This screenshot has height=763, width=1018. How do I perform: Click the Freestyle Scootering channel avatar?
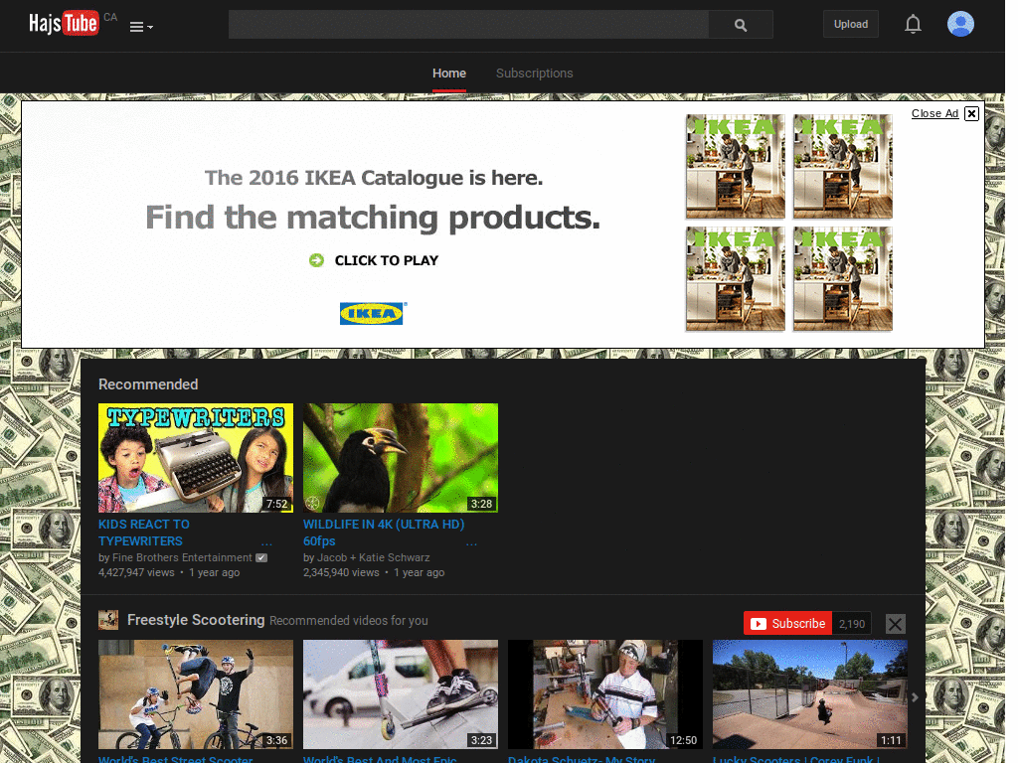pos(108,620)
